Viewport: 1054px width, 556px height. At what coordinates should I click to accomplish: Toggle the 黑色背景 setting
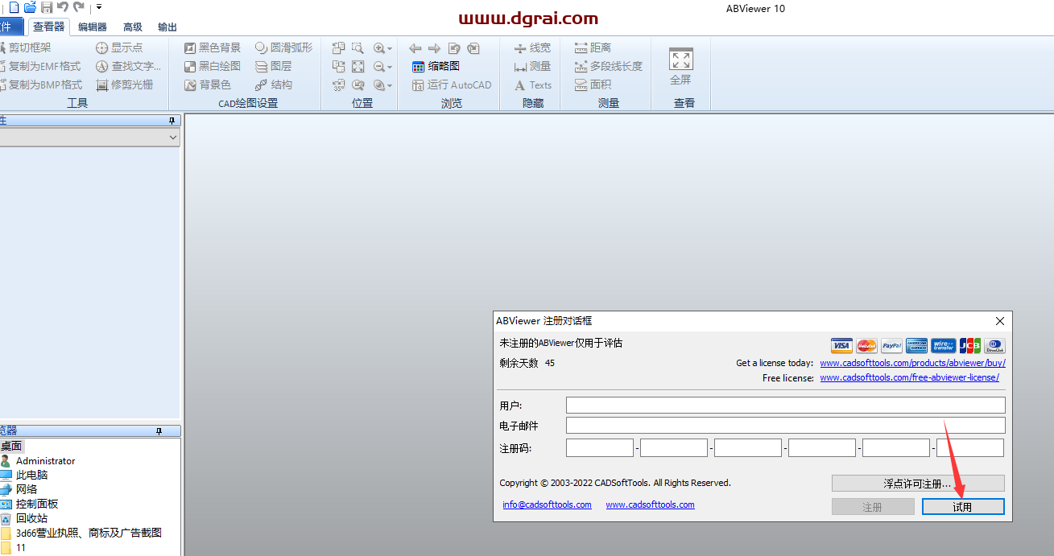(x=213, y=47)
